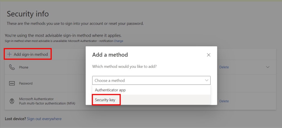Click the Microsoft Authenticator row label
This screenshot has height=128, width=282.
(36, 99)
